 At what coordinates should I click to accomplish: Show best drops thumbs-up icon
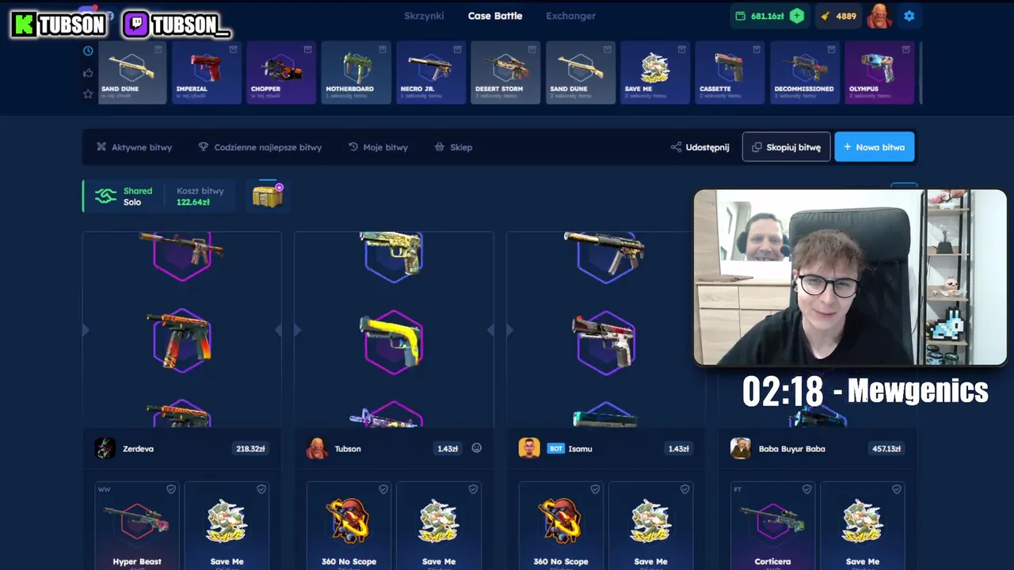click(x=88, y=73)
